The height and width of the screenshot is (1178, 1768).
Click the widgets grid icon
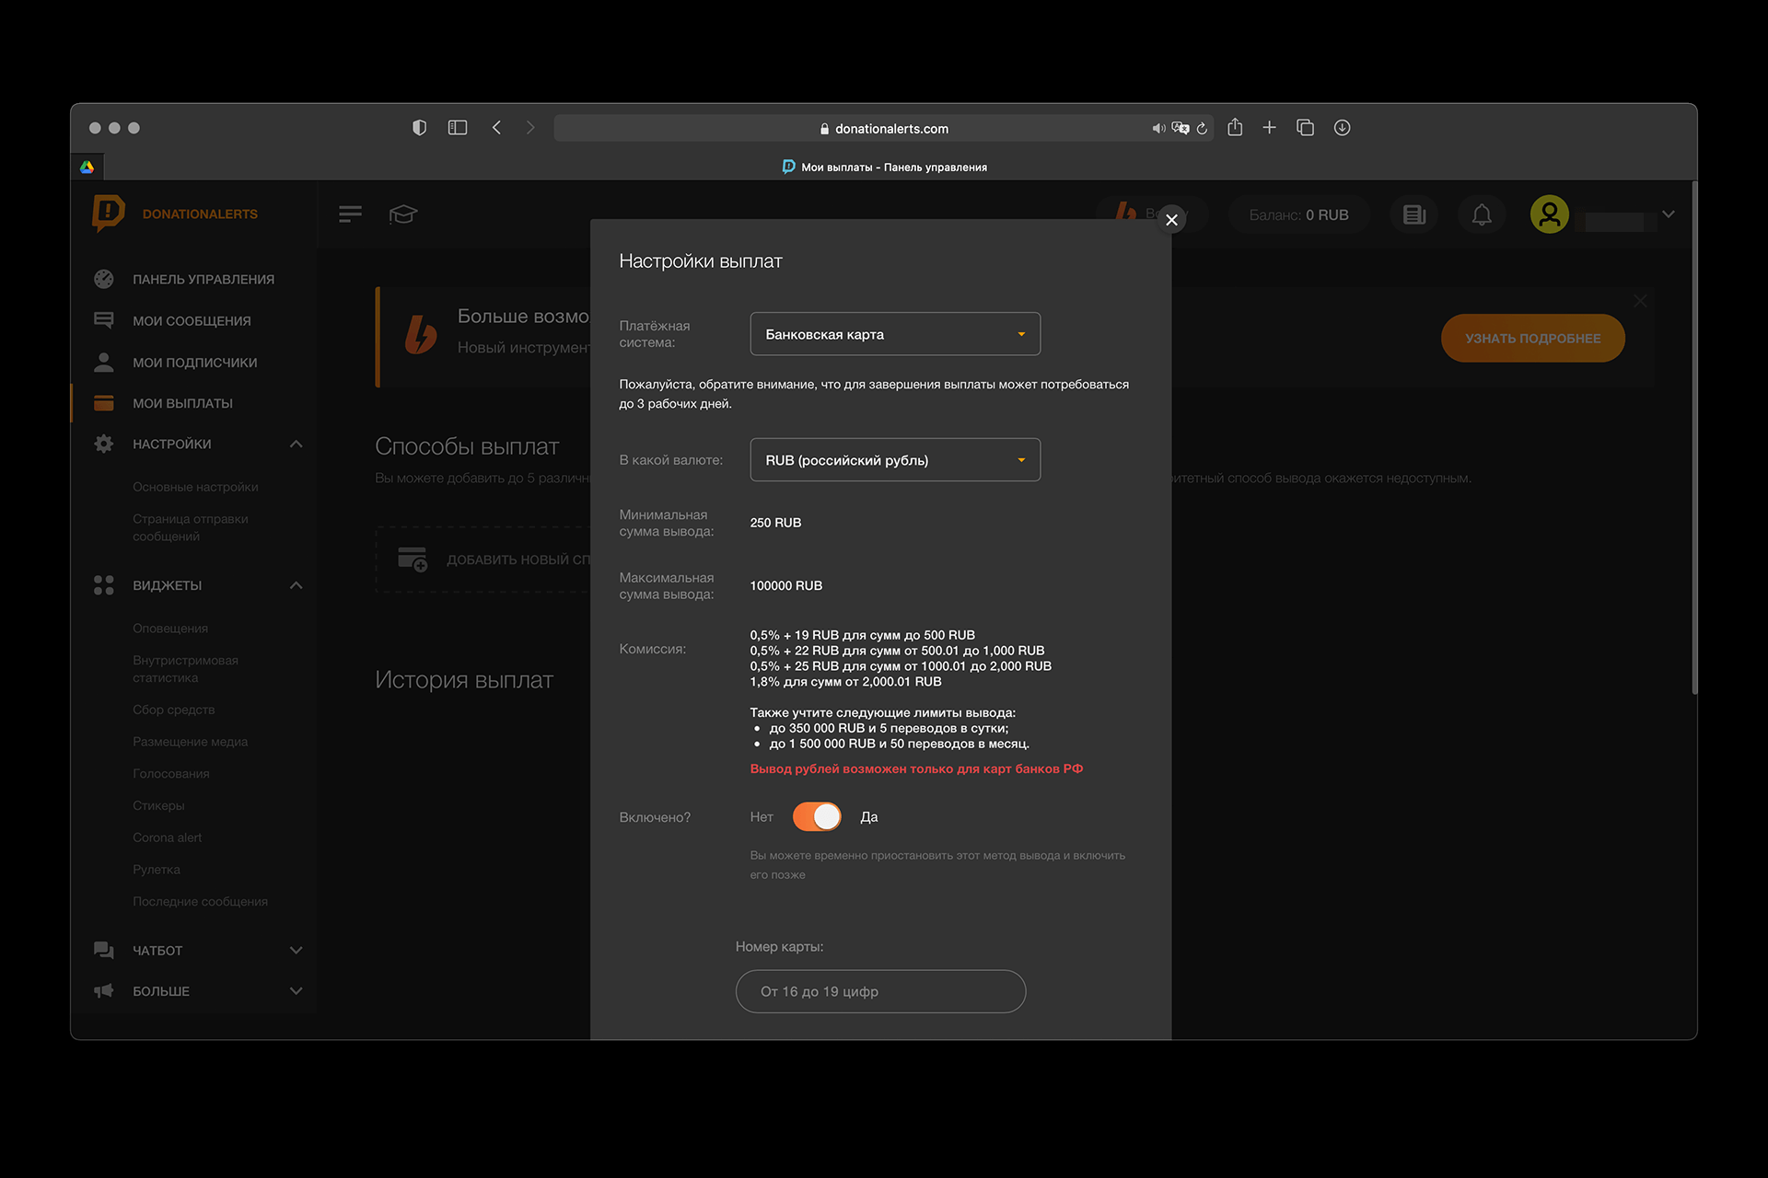coord(104,585)
